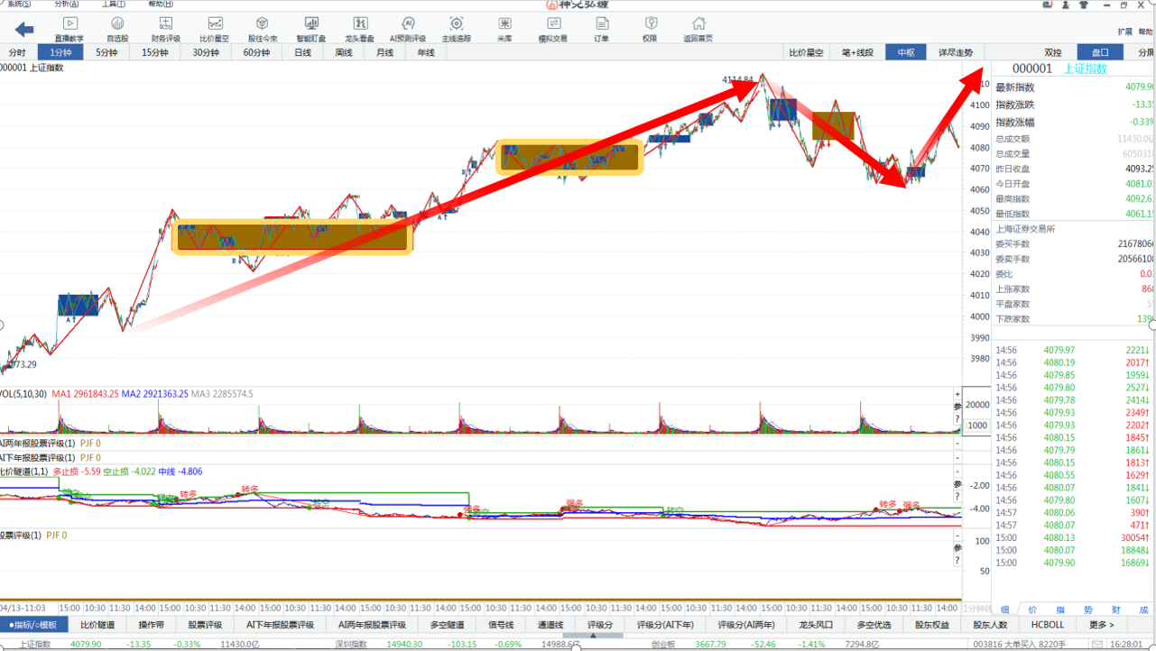Click the 返回首页 home icon
1156x651 pixels.
(698, 29)
